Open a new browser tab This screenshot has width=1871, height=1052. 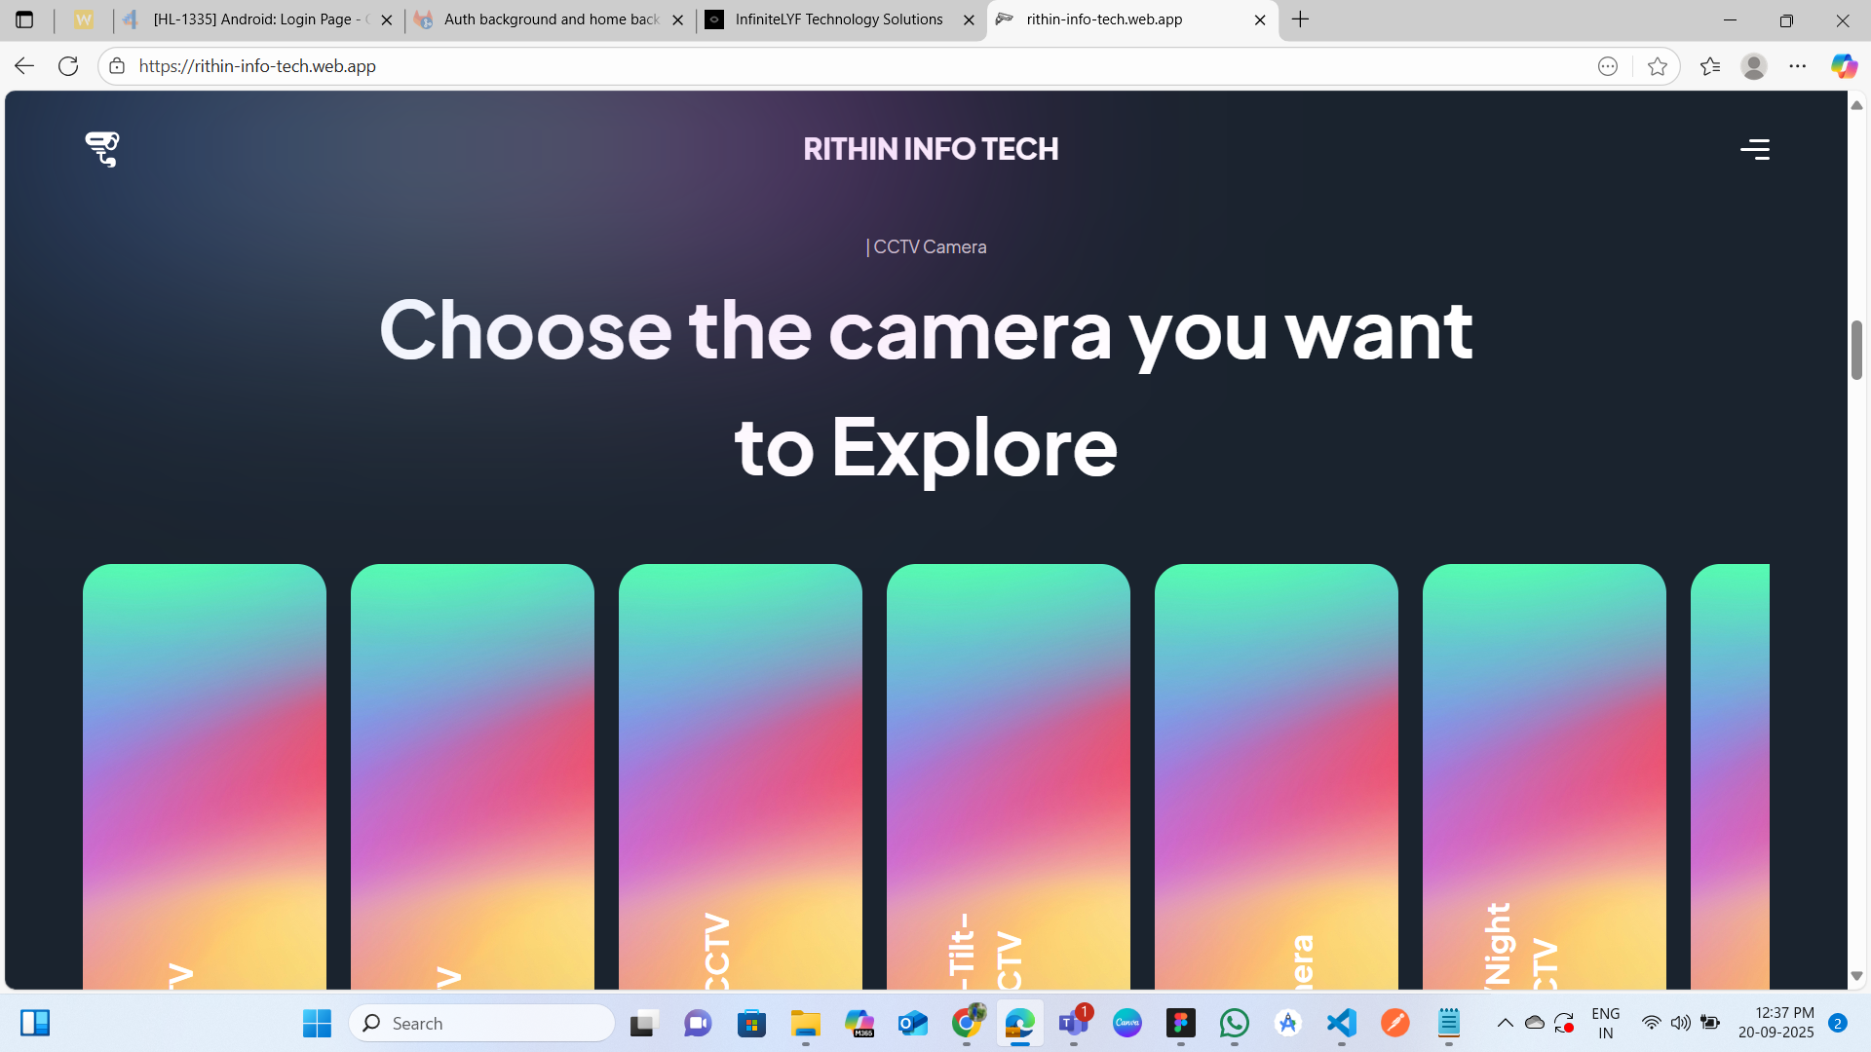[1300, 19]
